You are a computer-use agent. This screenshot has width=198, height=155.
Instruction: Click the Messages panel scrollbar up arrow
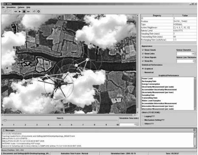(195, 134)
